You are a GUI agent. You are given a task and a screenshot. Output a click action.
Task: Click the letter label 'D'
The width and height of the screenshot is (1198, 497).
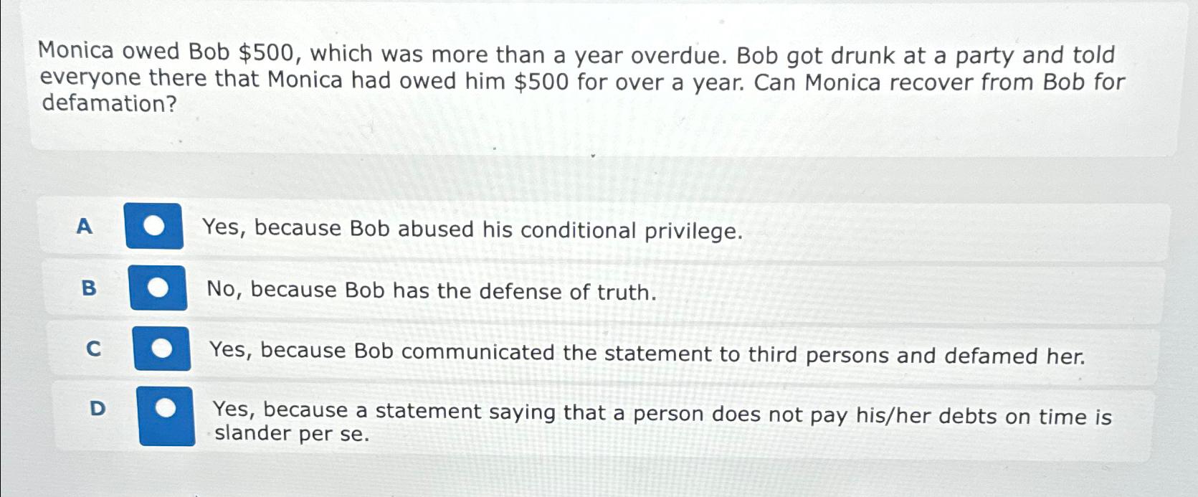(x=98, y=407)
